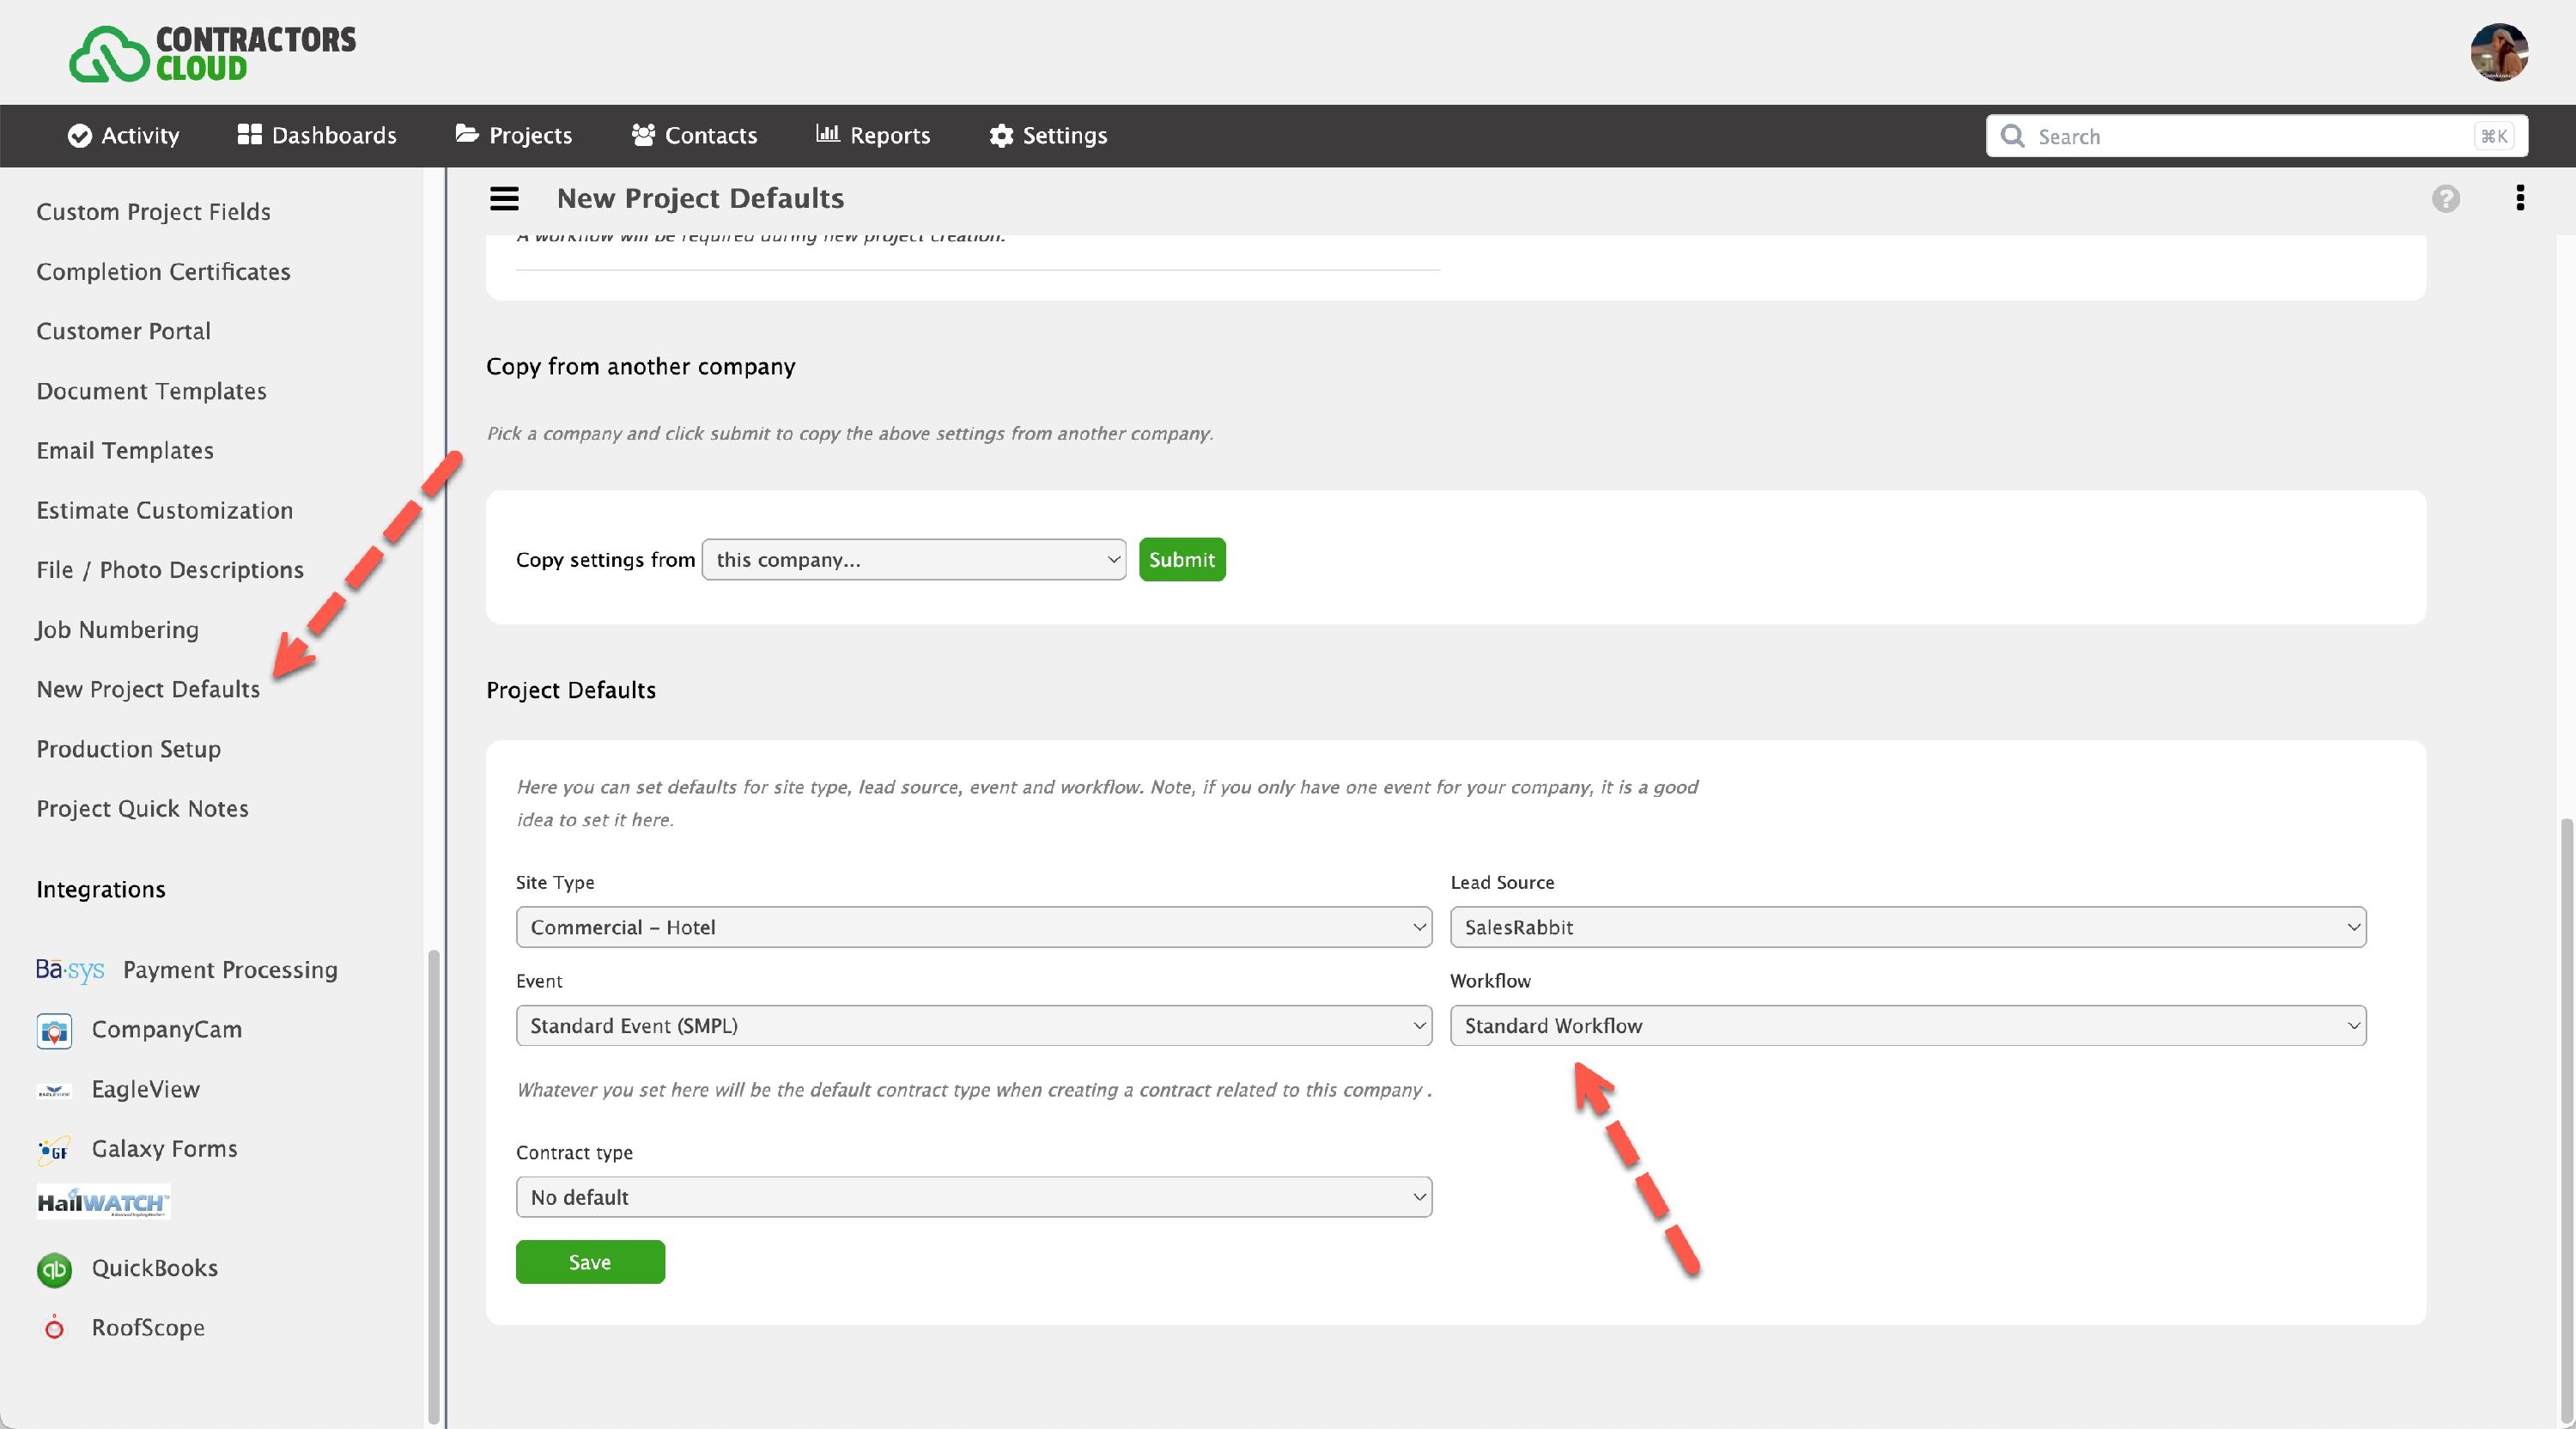Click the RoofScope icon
Viewport: 2576px width, 1429px height.
[x=54, y=1328]
